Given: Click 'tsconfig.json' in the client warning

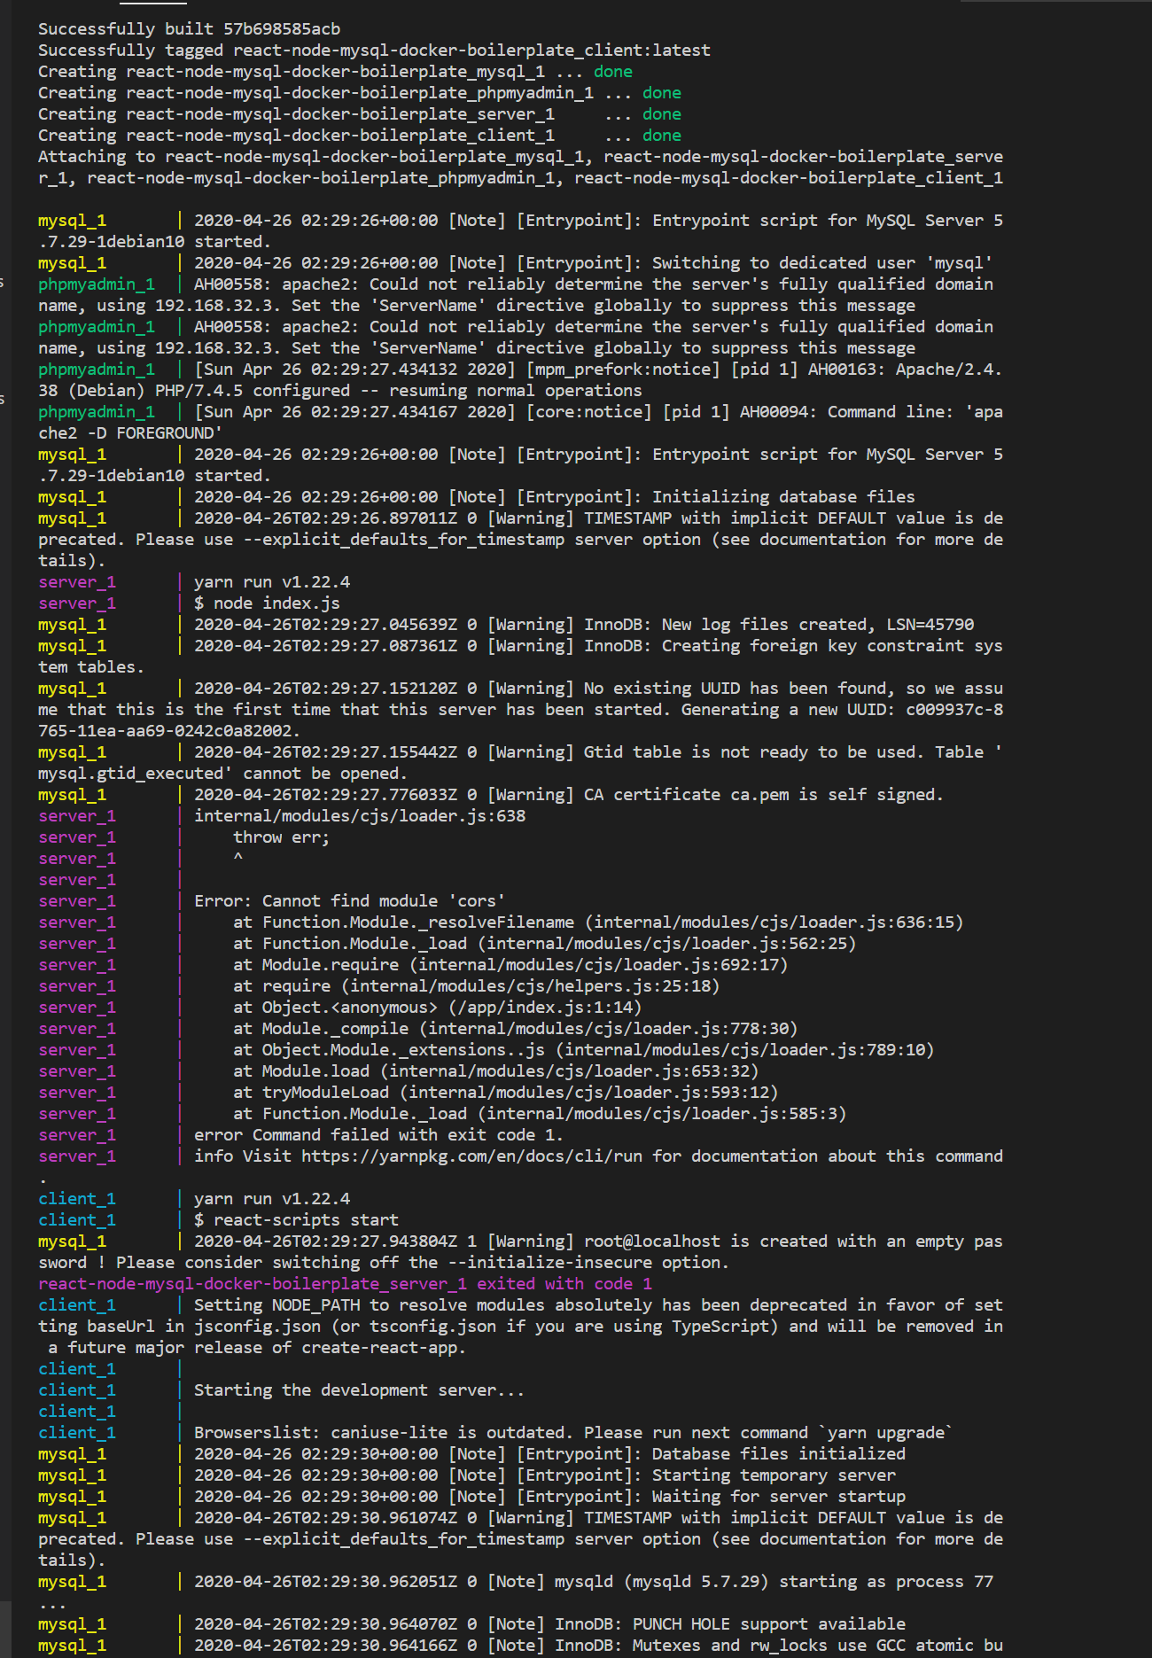Looking at the screenshot, I should pos(432,1327).
